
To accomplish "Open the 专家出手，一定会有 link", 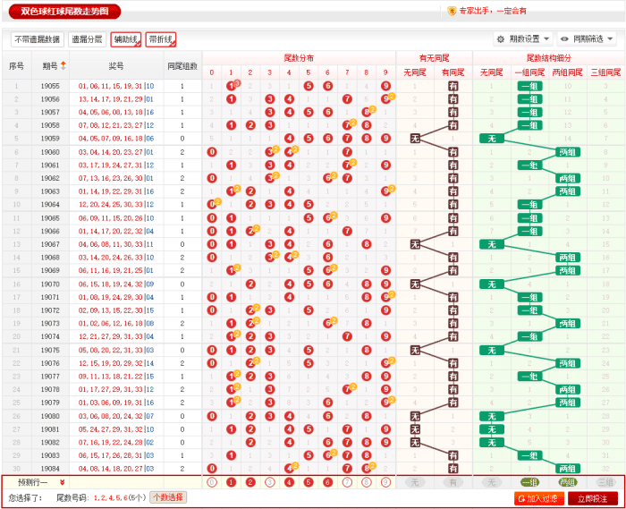I will pyautogui.click(x=492, y=11).
